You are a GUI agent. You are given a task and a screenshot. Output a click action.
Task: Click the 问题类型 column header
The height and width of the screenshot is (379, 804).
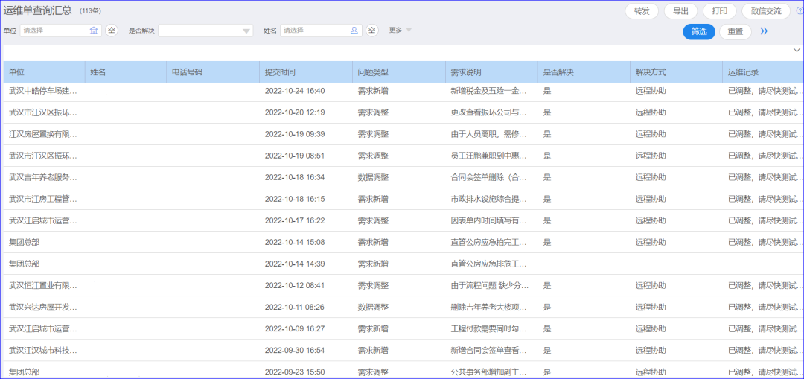point(399,71)
